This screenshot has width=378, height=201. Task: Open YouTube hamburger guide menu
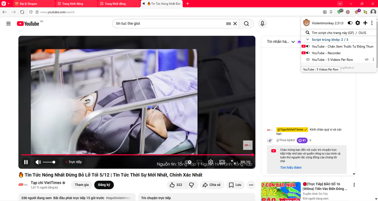(x=8, y=24)
